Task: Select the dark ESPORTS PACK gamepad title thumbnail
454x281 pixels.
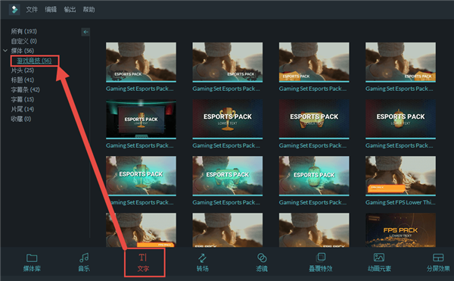Action: pos(314,119)
